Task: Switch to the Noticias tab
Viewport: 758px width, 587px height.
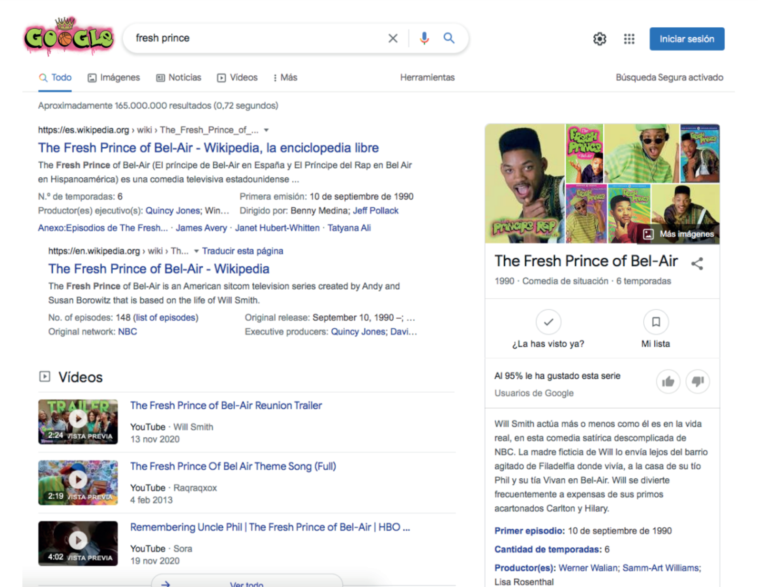Action: click(179, 77)
